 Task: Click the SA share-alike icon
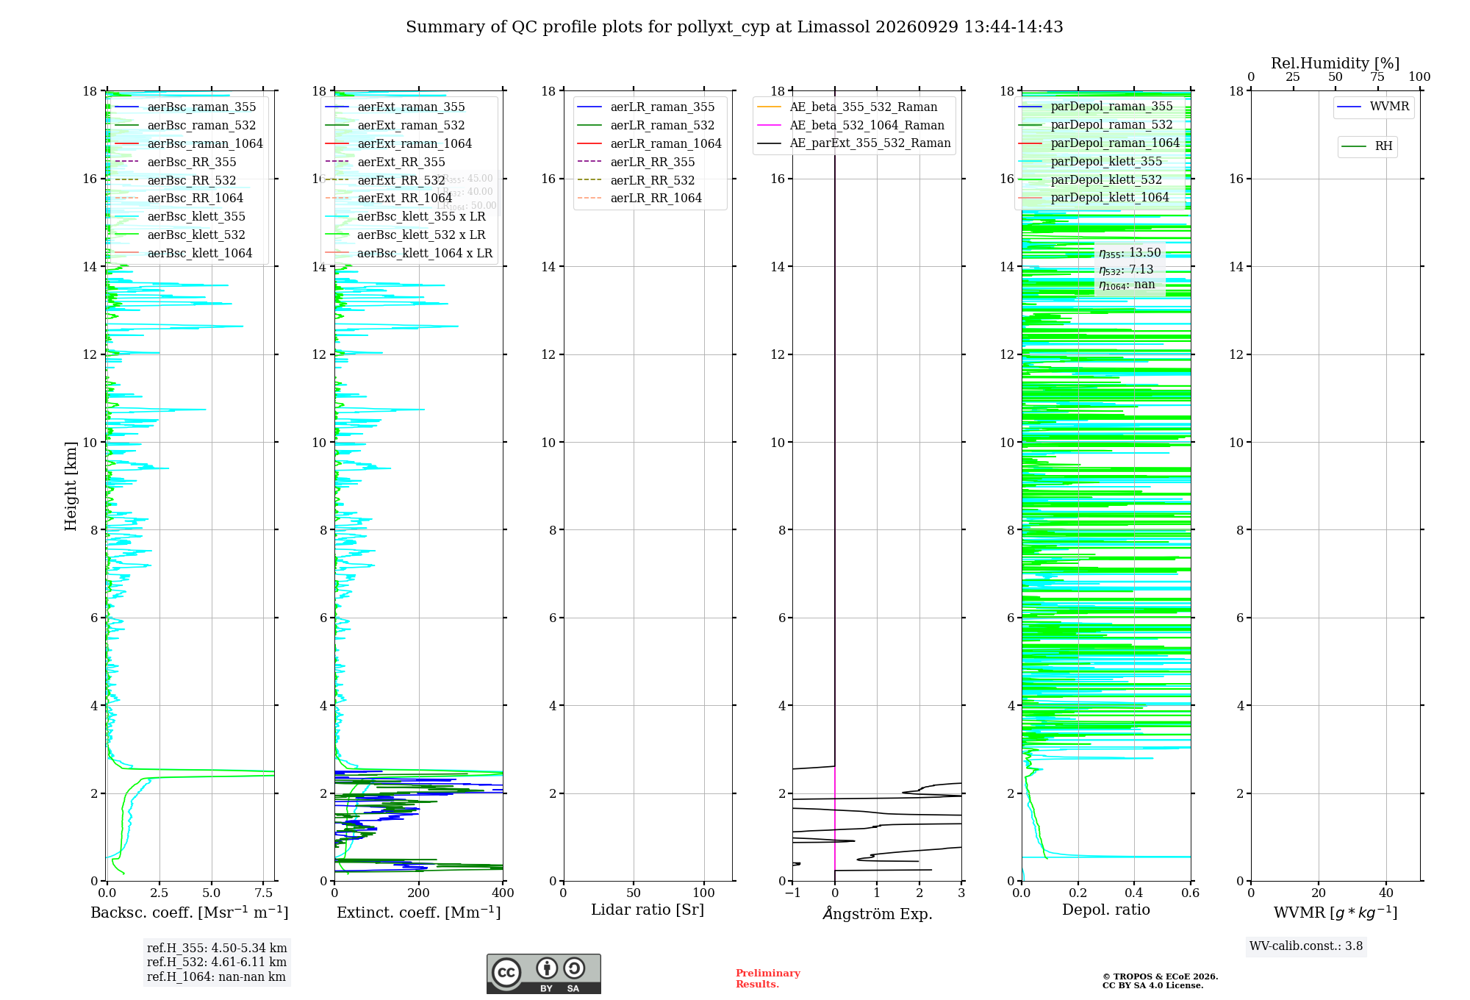[x=574, y=968]
